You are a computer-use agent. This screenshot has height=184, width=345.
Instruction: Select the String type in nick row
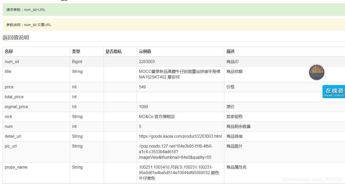[x=77, y=116]
